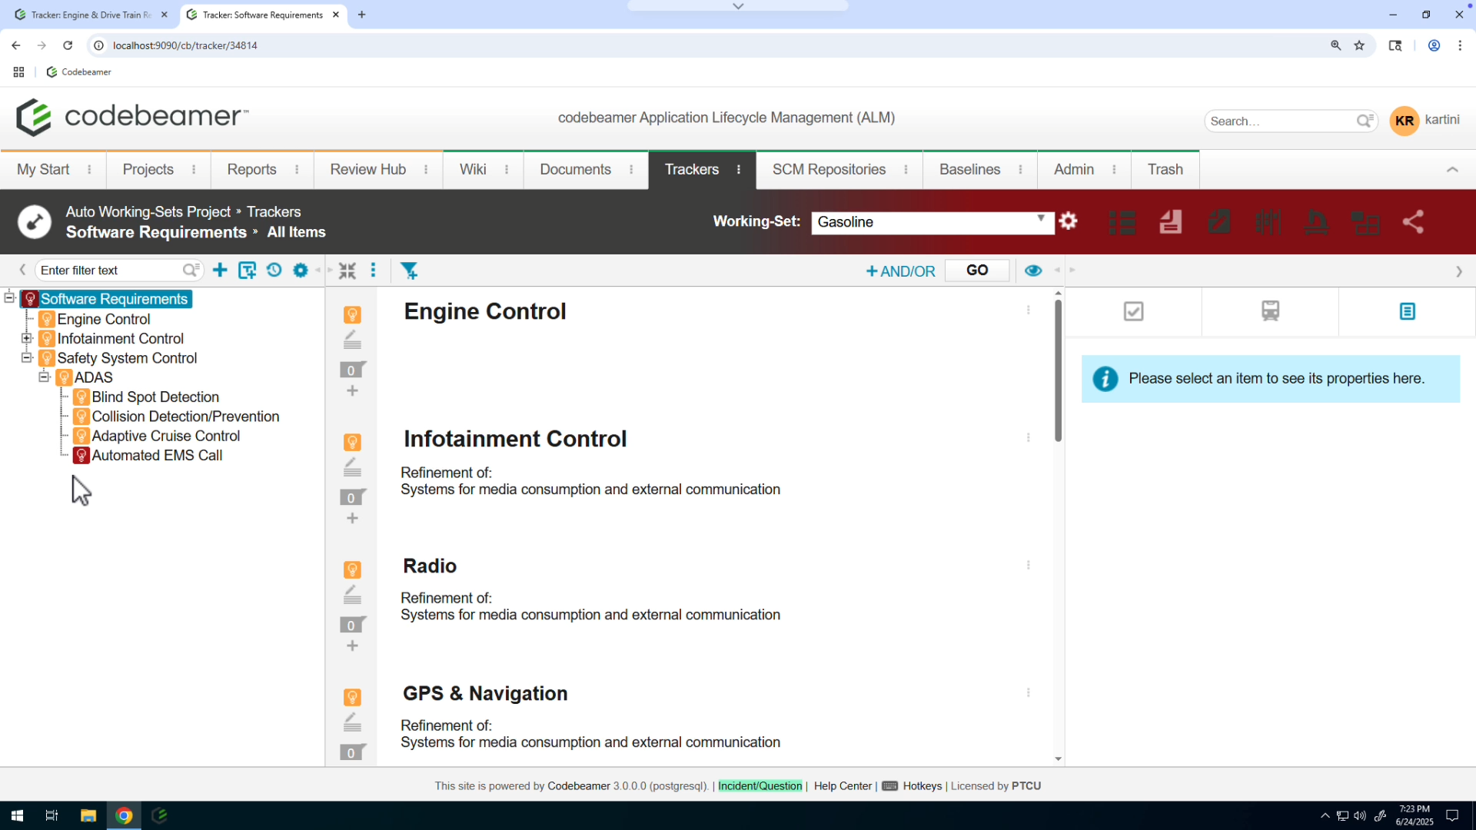Collapse the main menu bar with the up chevron

click(1452, 170)
